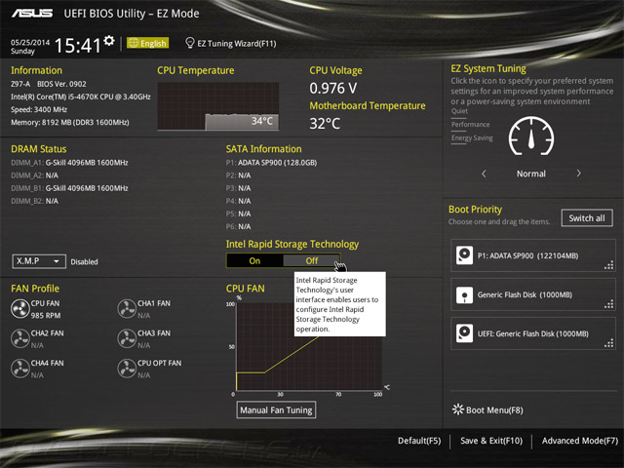Image resolution: width=624 pixels, height=468 pixels.
Task: Open the English language selector
Action: tap(147, 43)
